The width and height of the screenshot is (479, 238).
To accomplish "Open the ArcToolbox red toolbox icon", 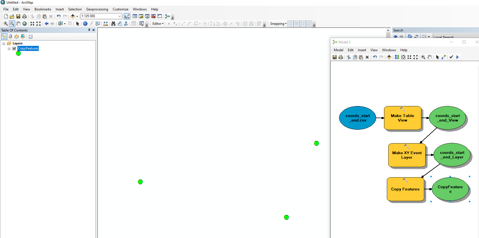I will pyautogui.click(x=153, y=16).
